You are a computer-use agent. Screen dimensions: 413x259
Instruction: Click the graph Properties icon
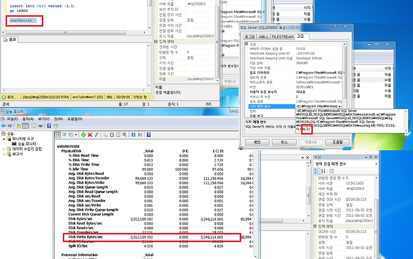118,135
